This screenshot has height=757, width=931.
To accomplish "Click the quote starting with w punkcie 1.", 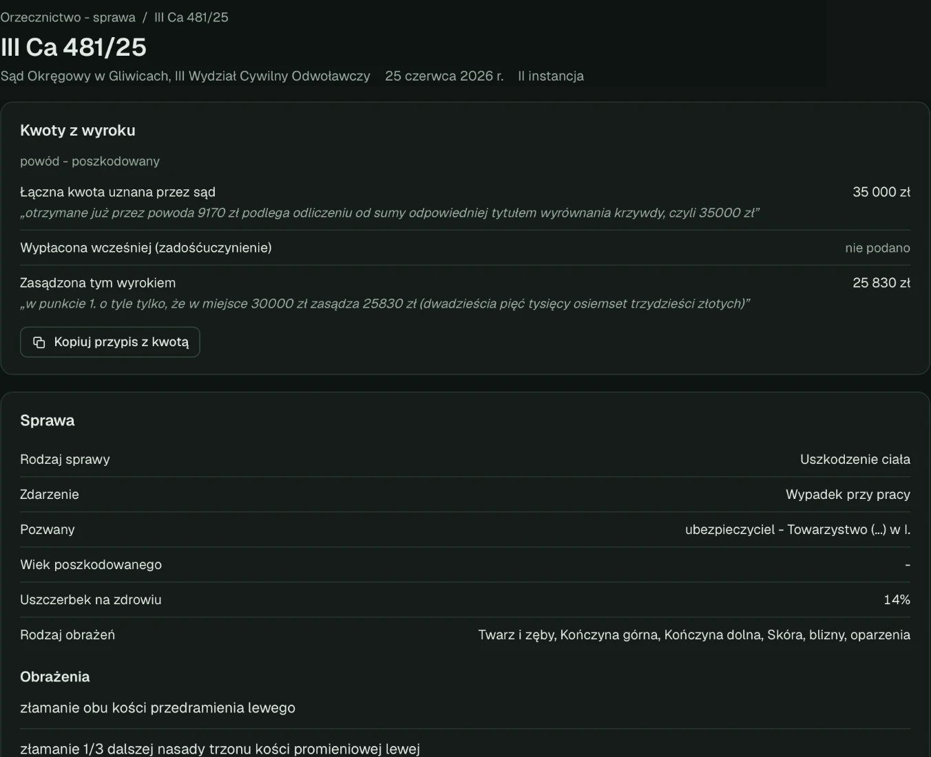I will [x=385, y=303].
